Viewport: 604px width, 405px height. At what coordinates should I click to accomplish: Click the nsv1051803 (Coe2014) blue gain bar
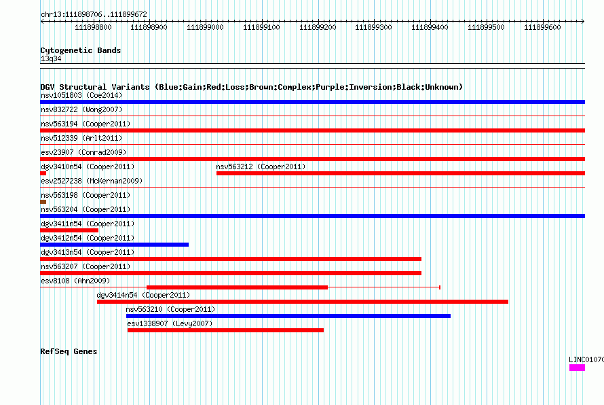pos(312,102)
